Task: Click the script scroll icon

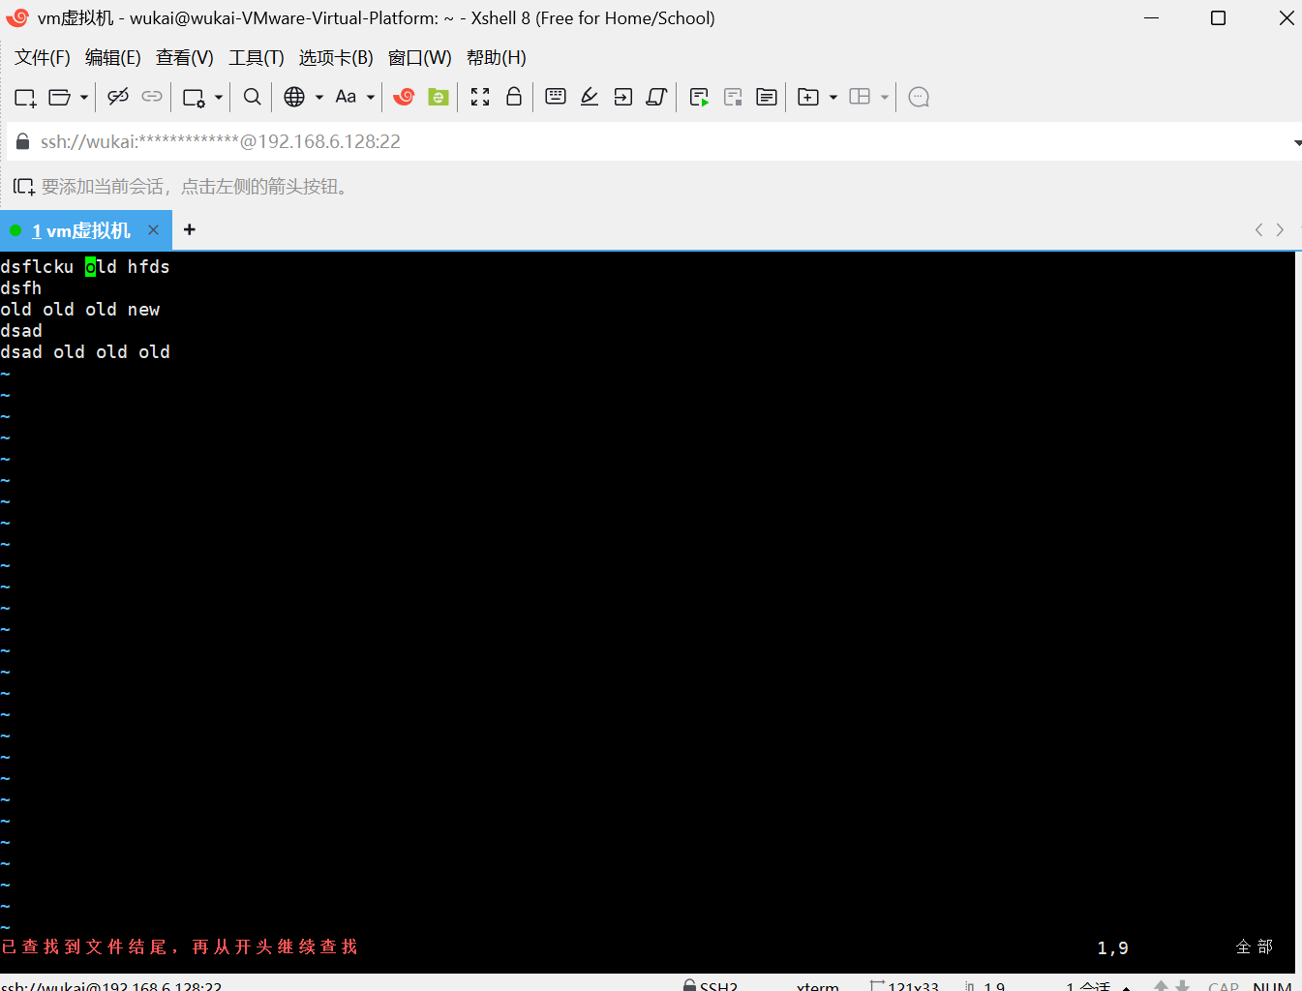Action: [656, 97]
